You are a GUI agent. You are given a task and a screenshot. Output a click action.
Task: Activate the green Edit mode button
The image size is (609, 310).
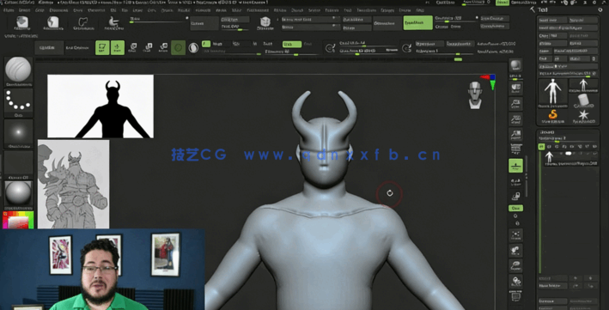point(102,48)
